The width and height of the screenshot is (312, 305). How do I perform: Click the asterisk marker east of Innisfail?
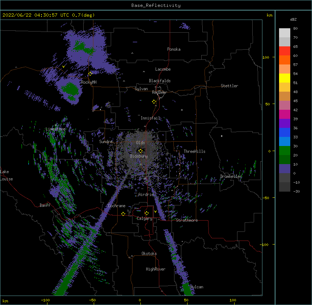(x=182, y=110)
